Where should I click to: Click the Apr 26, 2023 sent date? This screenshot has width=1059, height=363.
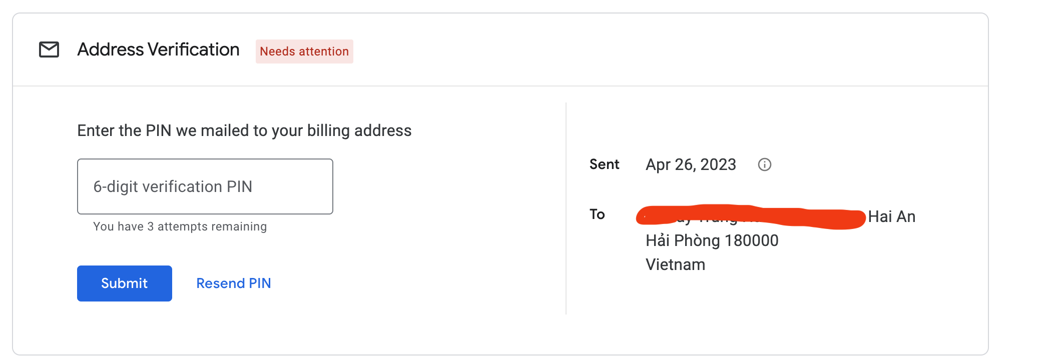[691, 164]
